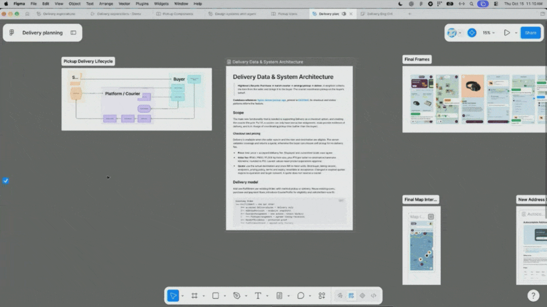This screenshot has width=547, height=307.
Task: Select the Final Map Interaction frame thumbnail
Action: [x=421, y=246]
